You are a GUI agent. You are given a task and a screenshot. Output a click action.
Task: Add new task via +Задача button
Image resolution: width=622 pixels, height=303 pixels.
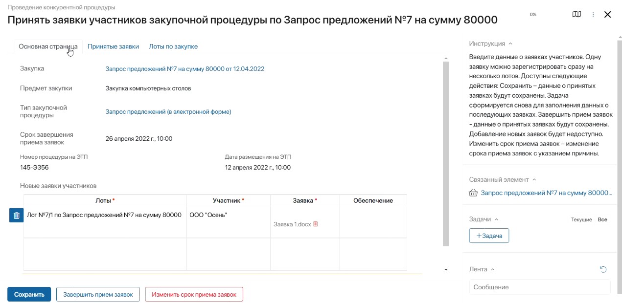[x=489, y=235]
